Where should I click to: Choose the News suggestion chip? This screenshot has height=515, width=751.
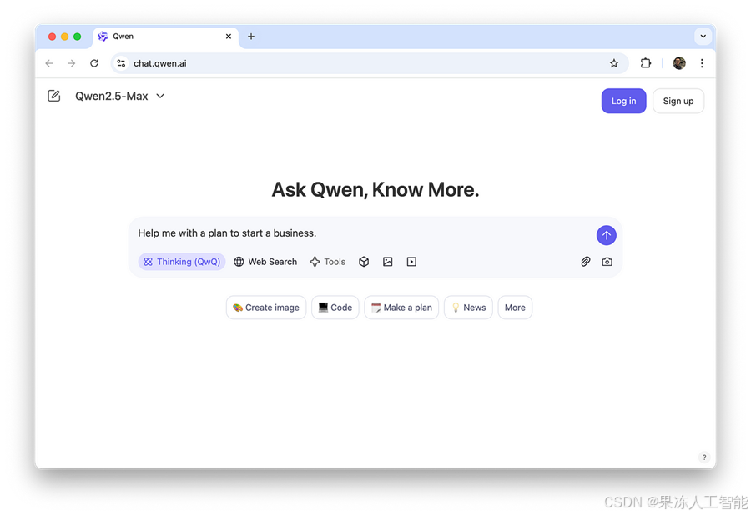click(468, 307)
